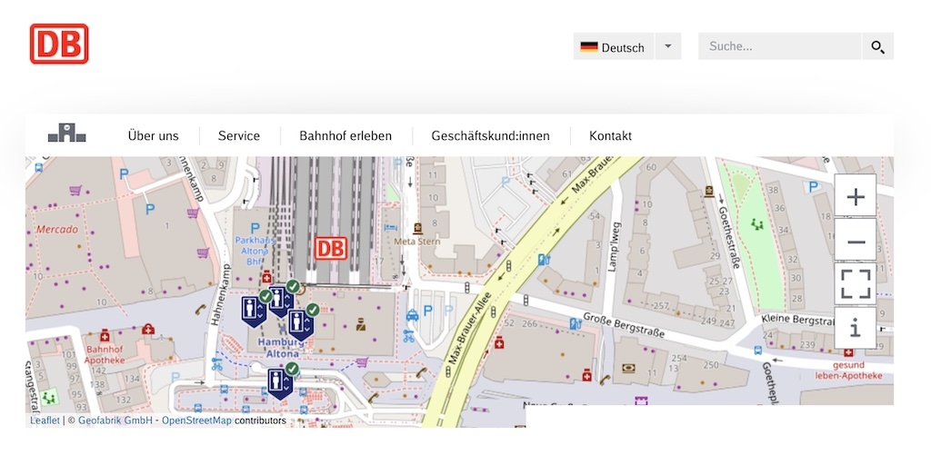
Task: Click the brown icon above Meta Stern label
Action: (x=417, y=228)
